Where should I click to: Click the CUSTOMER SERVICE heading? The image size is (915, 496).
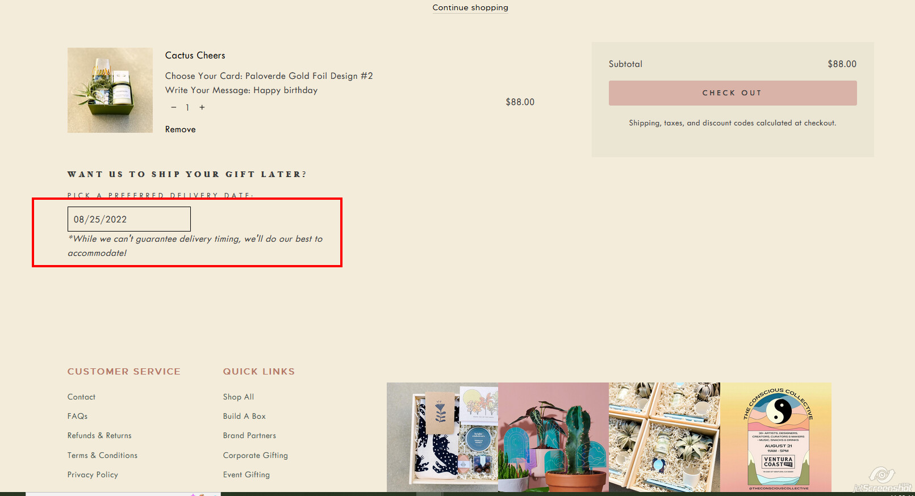tap(124, 372)
